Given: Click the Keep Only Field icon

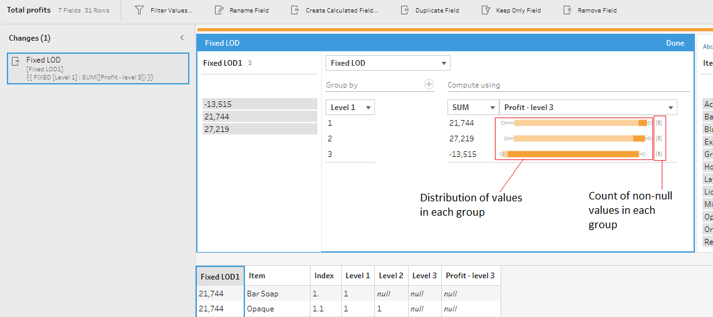Looking at the screenshot, I should tap(486, 10).
